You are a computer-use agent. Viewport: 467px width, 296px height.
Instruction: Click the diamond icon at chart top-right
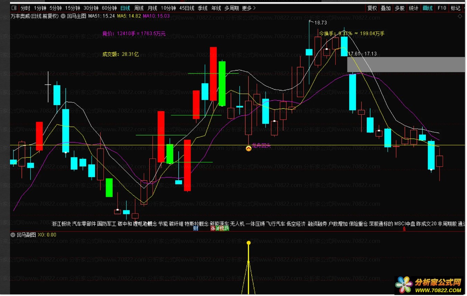[460, 16]
